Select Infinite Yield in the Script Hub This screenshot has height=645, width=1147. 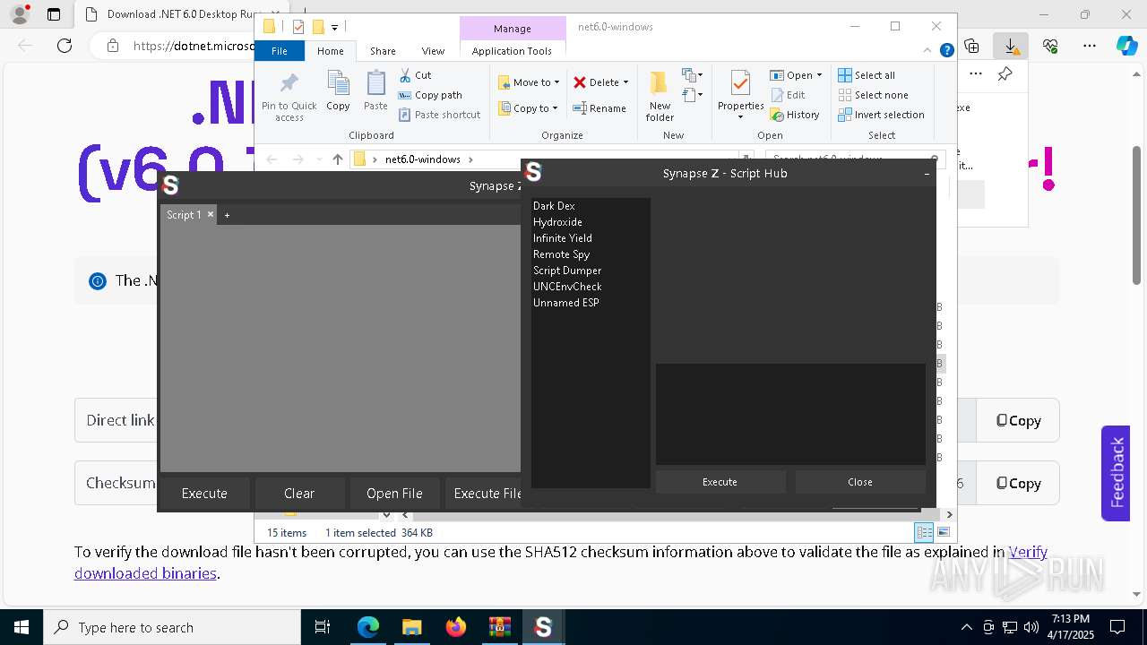tap(562, 238)
